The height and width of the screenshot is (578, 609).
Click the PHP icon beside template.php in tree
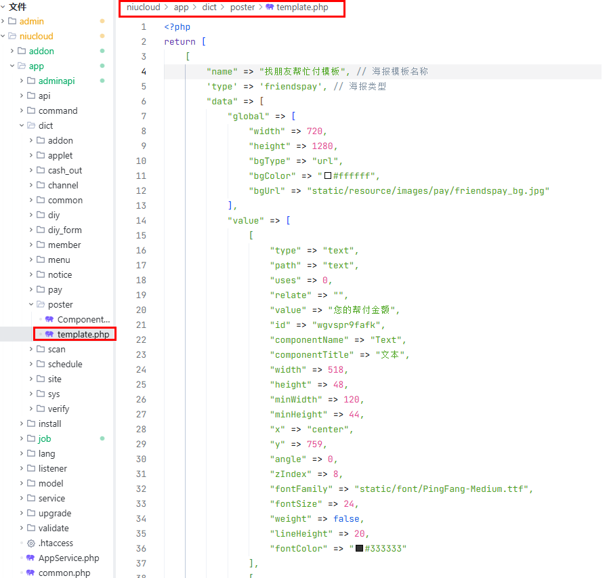pos(49,334)
